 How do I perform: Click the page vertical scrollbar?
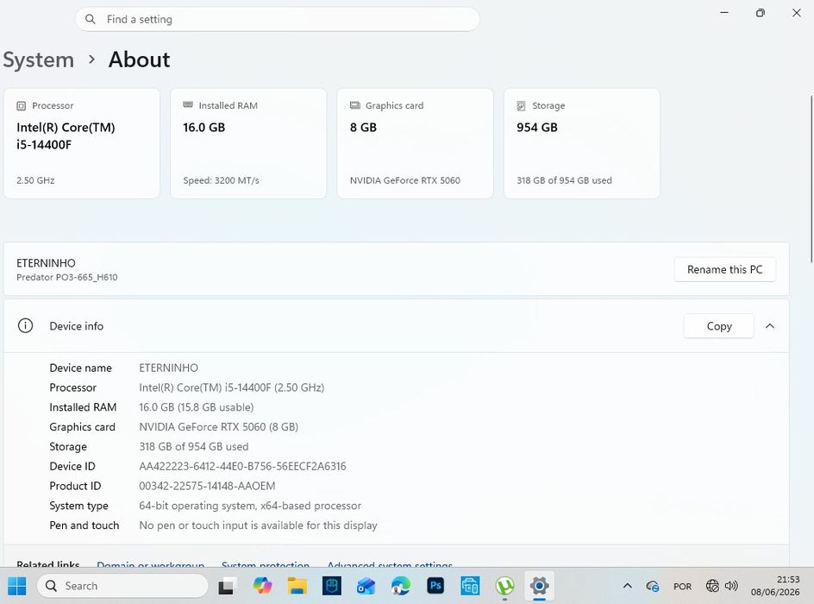811,179
